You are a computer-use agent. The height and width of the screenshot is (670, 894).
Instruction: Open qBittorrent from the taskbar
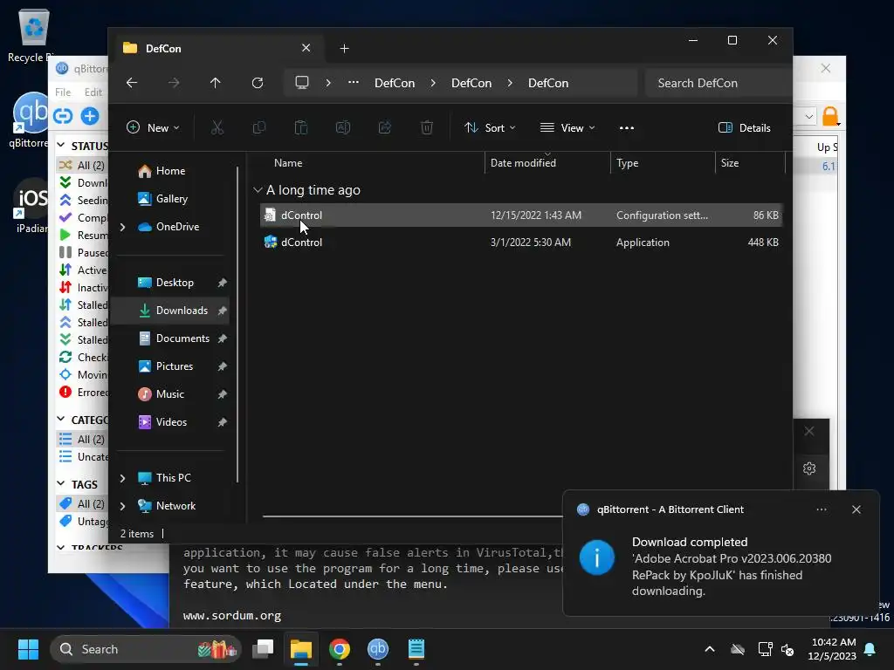coord(377,649)
